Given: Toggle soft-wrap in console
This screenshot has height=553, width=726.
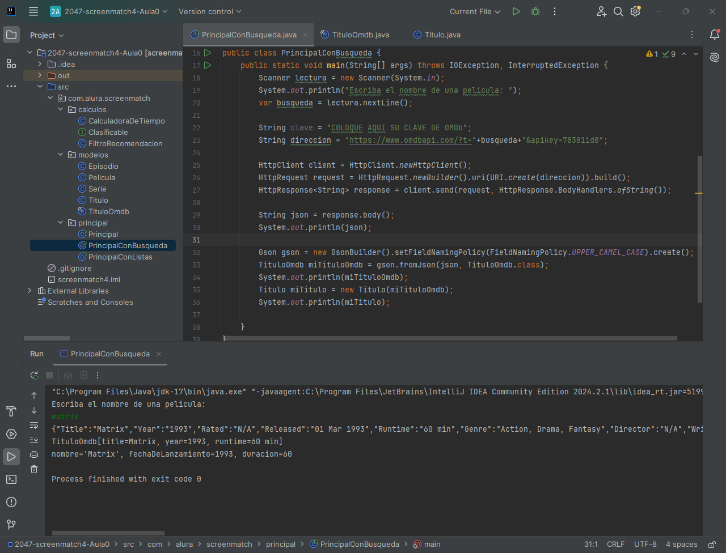Looking at the screenshot, I should (34, 425).
